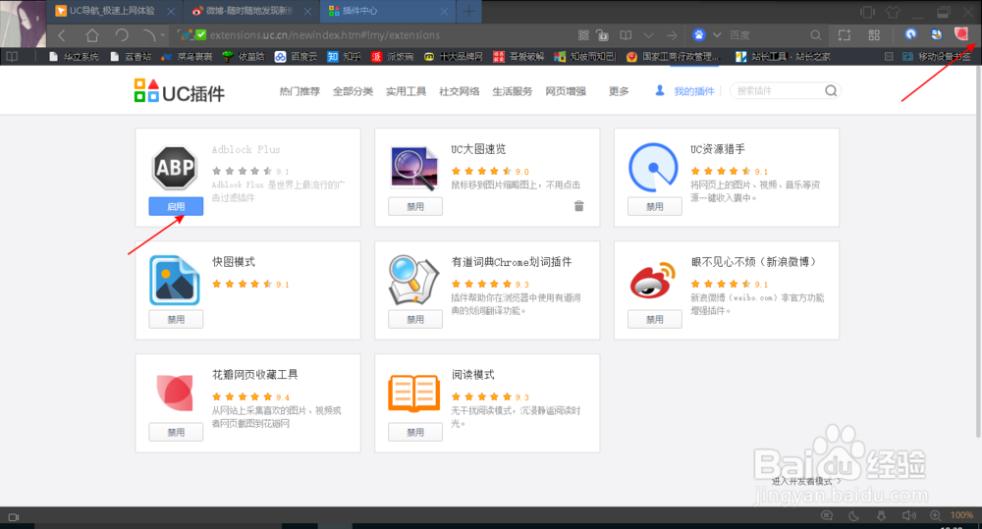
Task: Toggle sound speaker icon in status bar
Action: (x=908, y=516)
